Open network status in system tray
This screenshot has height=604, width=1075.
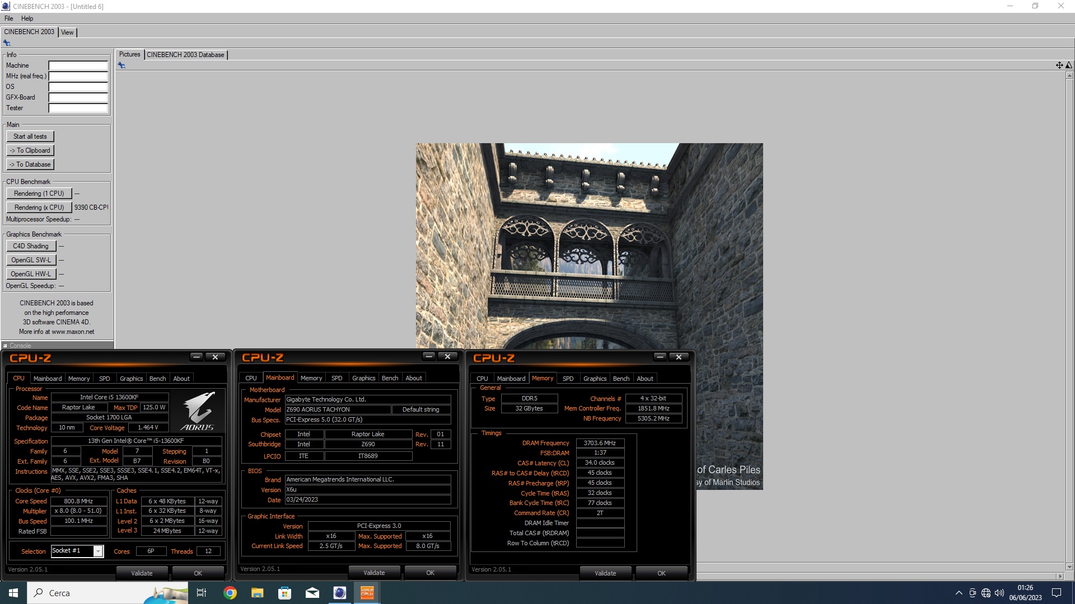(x=986, y=593)
